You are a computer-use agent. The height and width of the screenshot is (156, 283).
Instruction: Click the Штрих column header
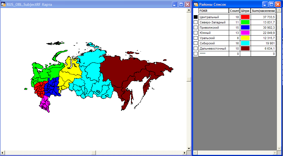[245, 11]
